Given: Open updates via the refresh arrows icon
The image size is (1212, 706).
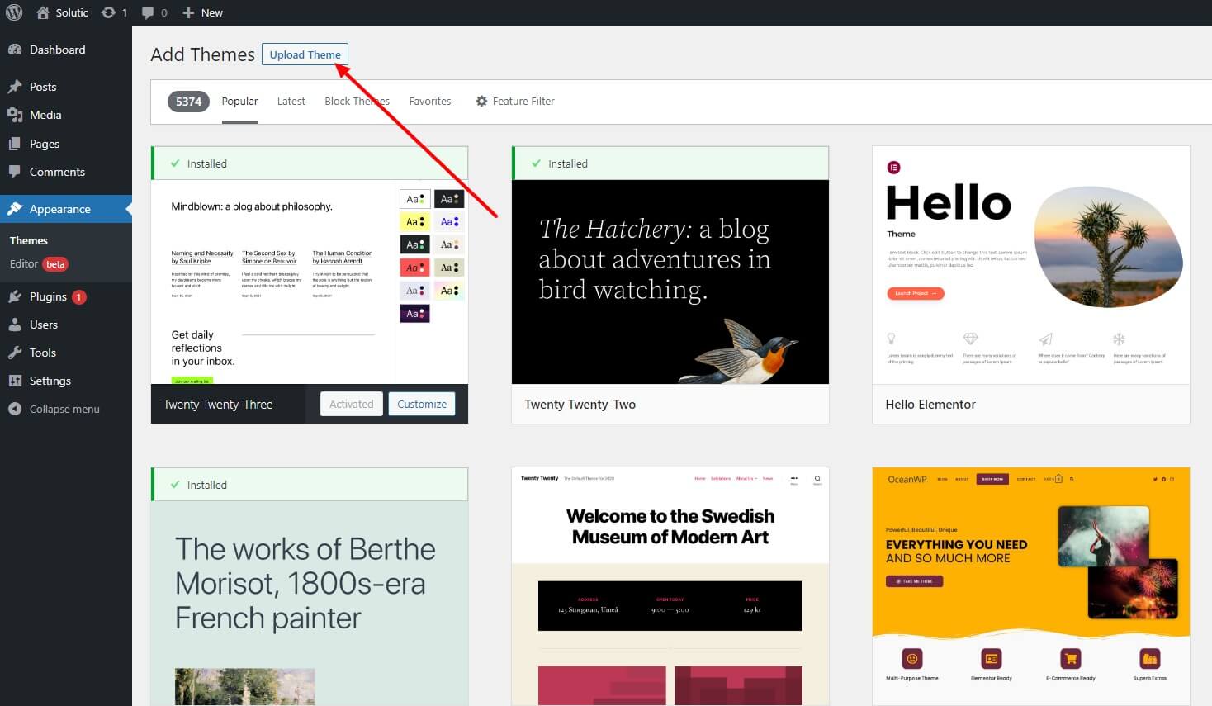Looking at the screenshot, I should coord(107,12).
